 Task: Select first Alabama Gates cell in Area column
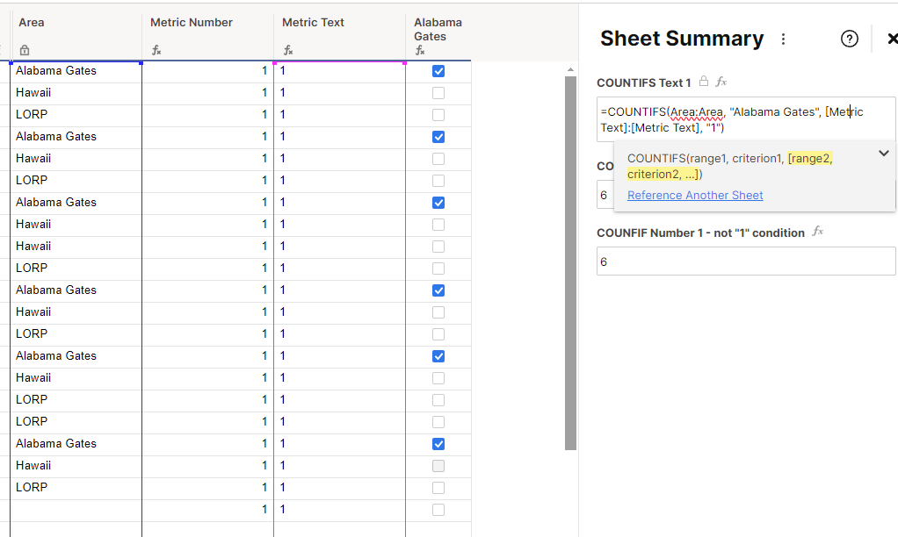(76, 71)
